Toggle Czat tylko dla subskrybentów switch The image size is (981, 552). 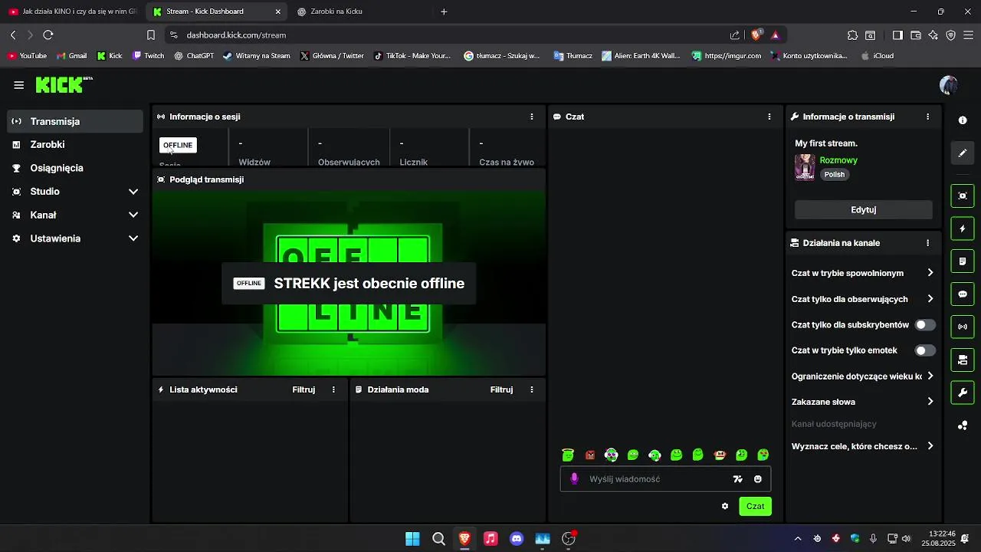pyautogui.click(x=925, y=325)
